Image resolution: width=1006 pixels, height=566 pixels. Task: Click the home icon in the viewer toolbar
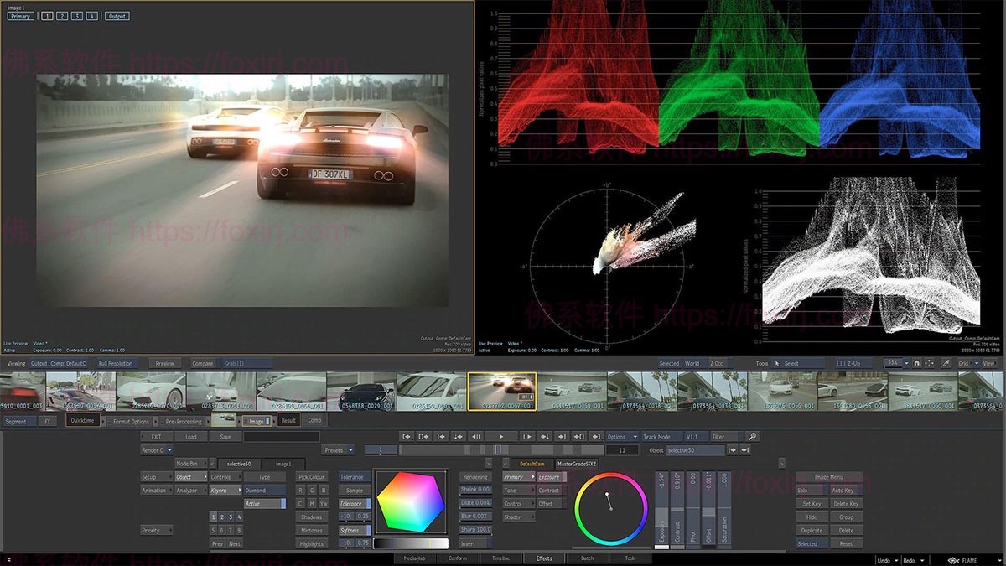[x=916, y=363]
